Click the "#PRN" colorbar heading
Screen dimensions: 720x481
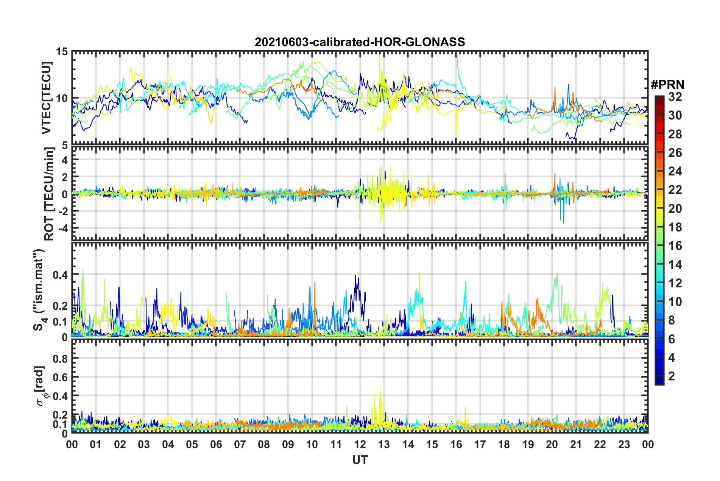click(667, 84)
